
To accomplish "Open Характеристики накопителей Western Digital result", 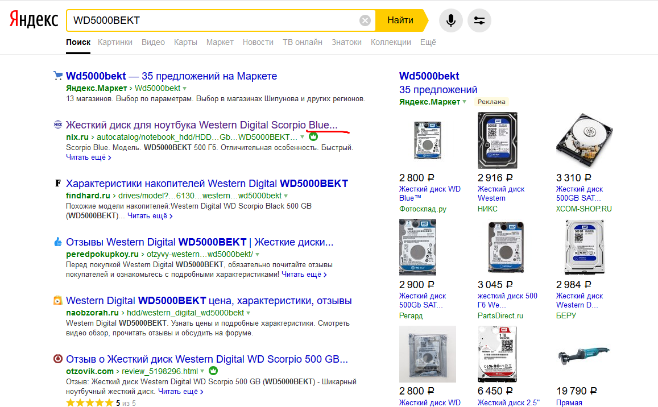I will point(207,184).
